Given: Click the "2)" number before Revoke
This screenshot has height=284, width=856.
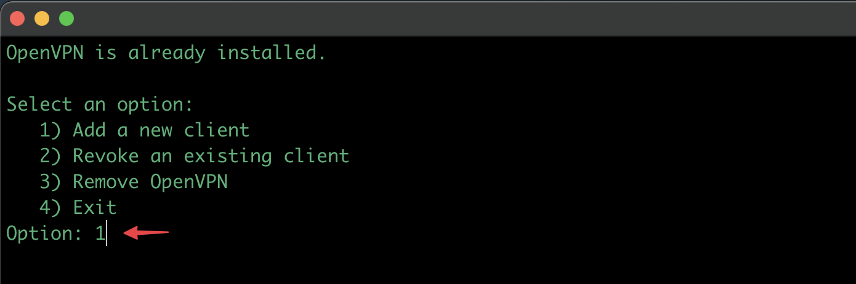Looking at the screenshot, I should tap(50, 156).
